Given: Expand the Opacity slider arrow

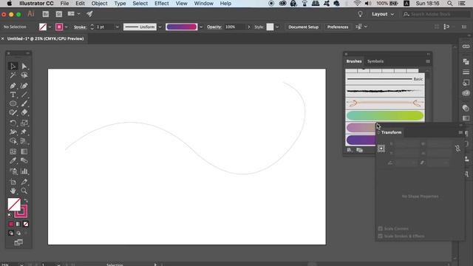Looking at the screenshot, I should pos(249,27).
